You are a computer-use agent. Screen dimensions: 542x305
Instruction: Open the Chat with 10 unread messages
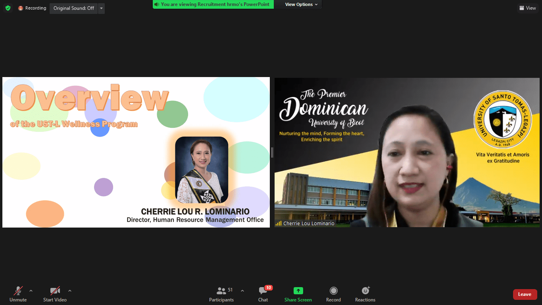click(x=263, y=294)
